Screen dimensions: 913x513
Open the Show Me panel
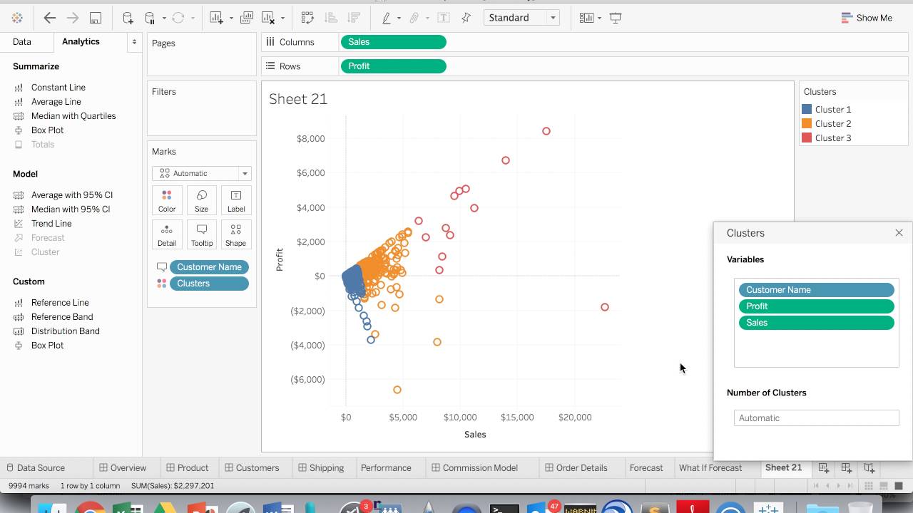[x=867, y=18]
